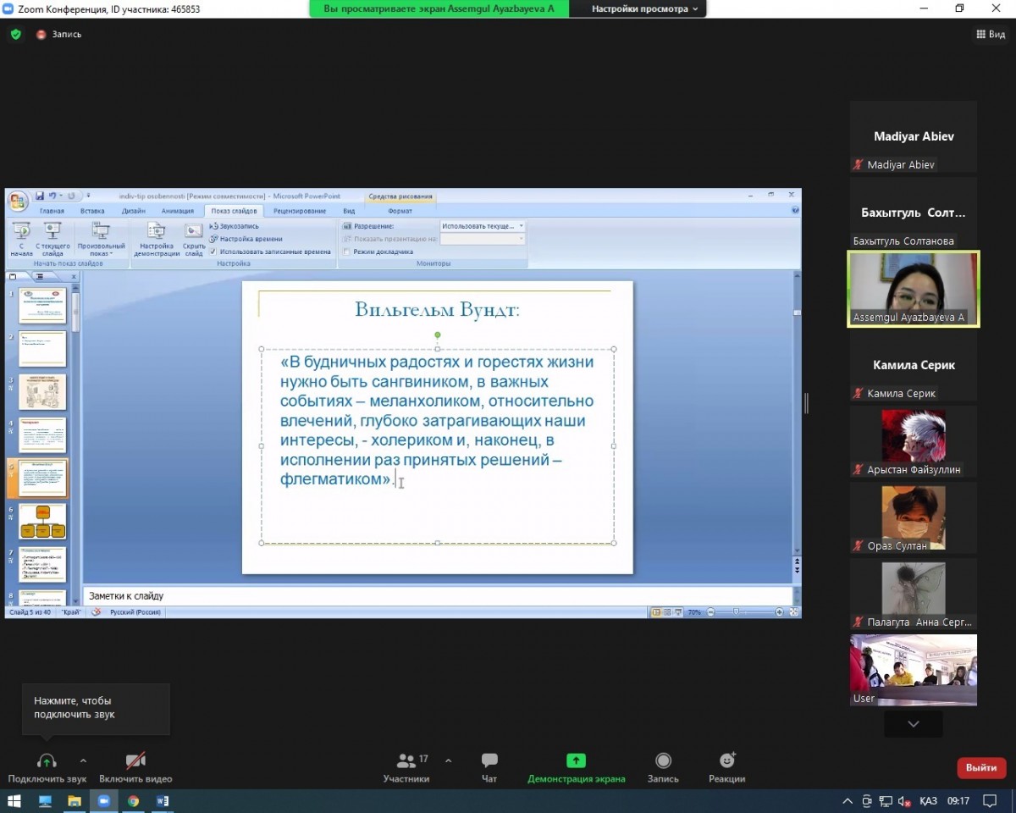The height and width of the screenshot is (813, 1016).
Task: Select the User video tile
Action: coord(914,669)
